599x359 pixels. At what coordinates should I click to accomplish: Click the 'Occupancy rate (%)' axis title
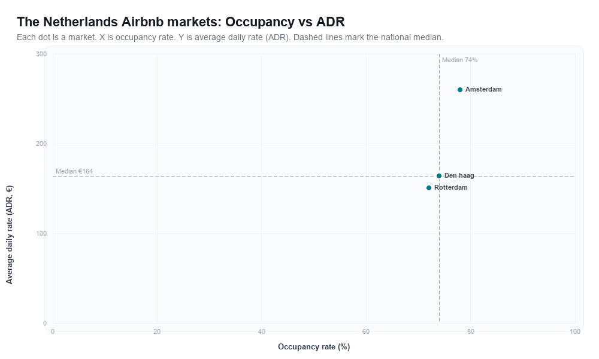point(314,346)
